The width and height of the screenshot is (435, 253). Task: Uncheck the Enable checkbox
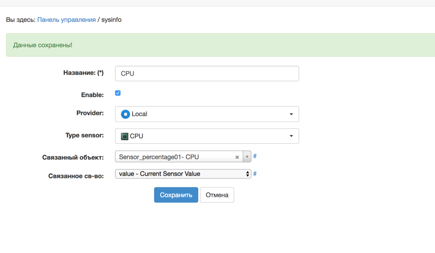point(118,93)
